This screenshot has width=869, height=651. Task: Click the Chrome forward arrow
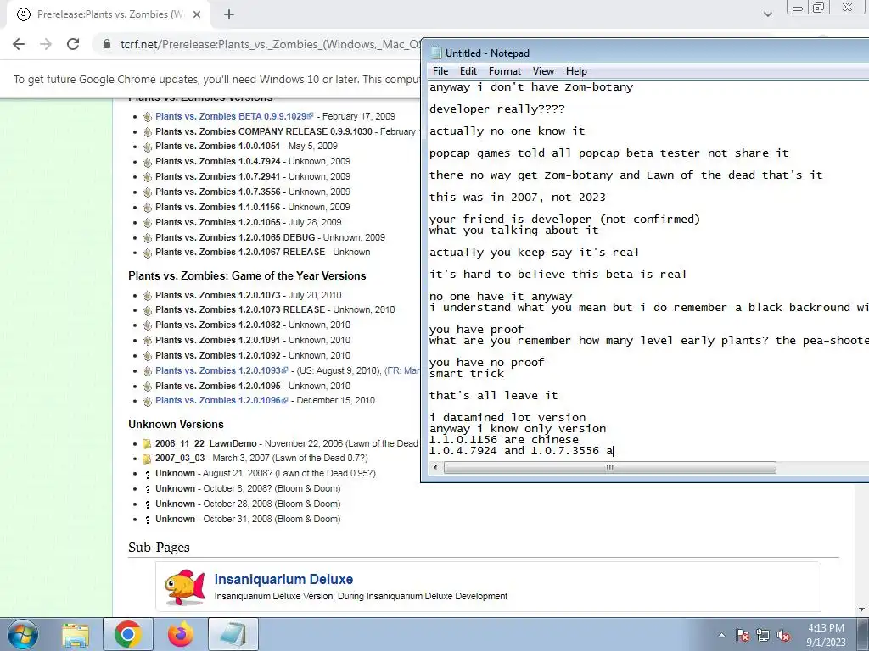(46, 44)
